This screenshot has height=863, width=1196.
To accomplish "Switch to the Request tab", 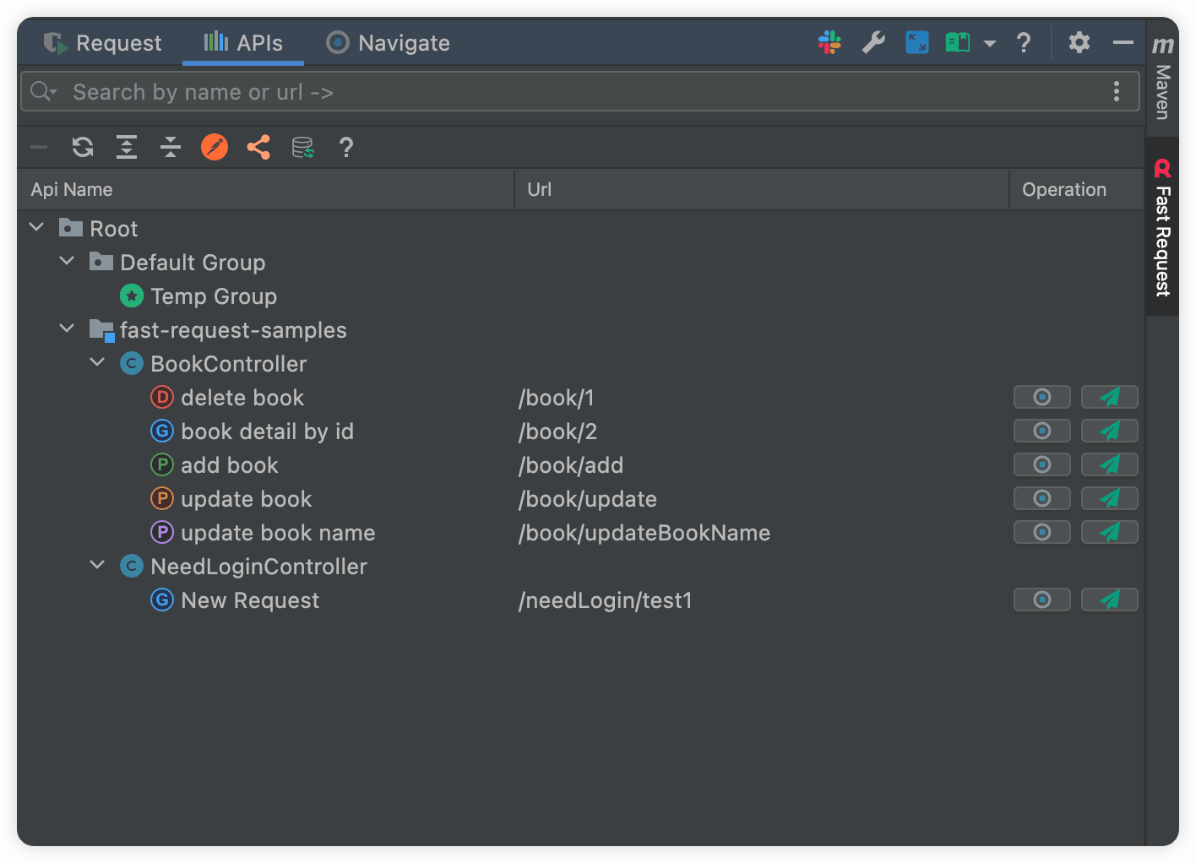I will click(102, 43).
